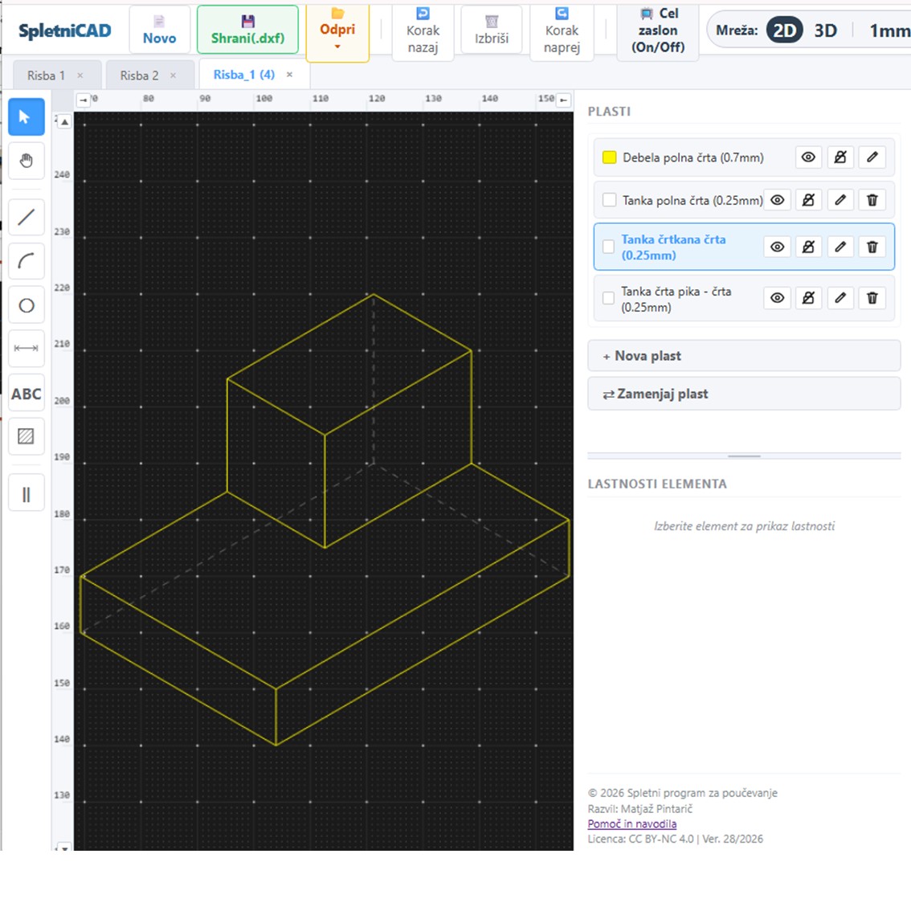Expand the 1mm grid size selector
Viewport: 911px width, 911px height.
click(x=889, y=31)
